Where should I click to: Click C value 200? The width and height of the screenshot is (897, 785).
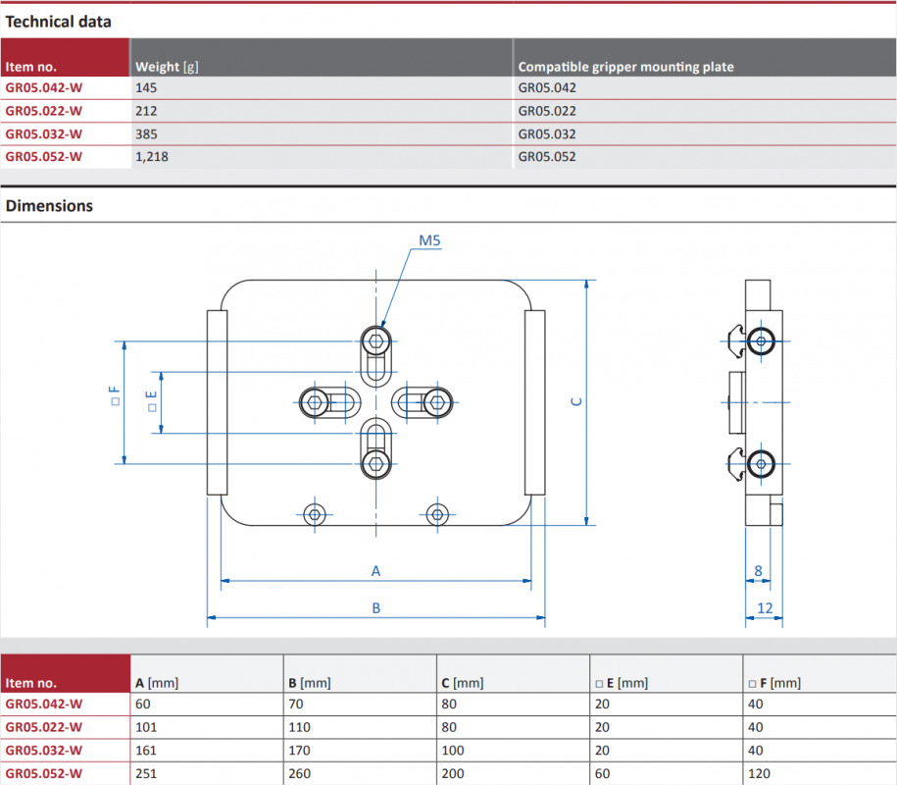click(x=453, y=773)
